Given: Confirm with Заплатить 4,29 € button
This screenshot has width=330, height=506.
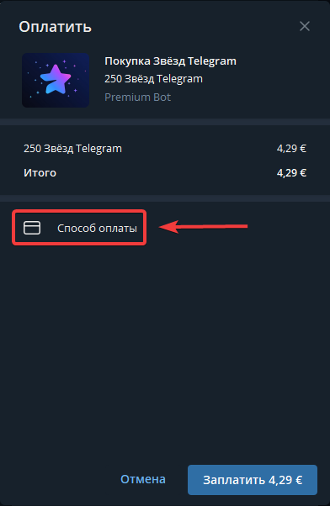Looking at the screenshot, I should point(253,480).
